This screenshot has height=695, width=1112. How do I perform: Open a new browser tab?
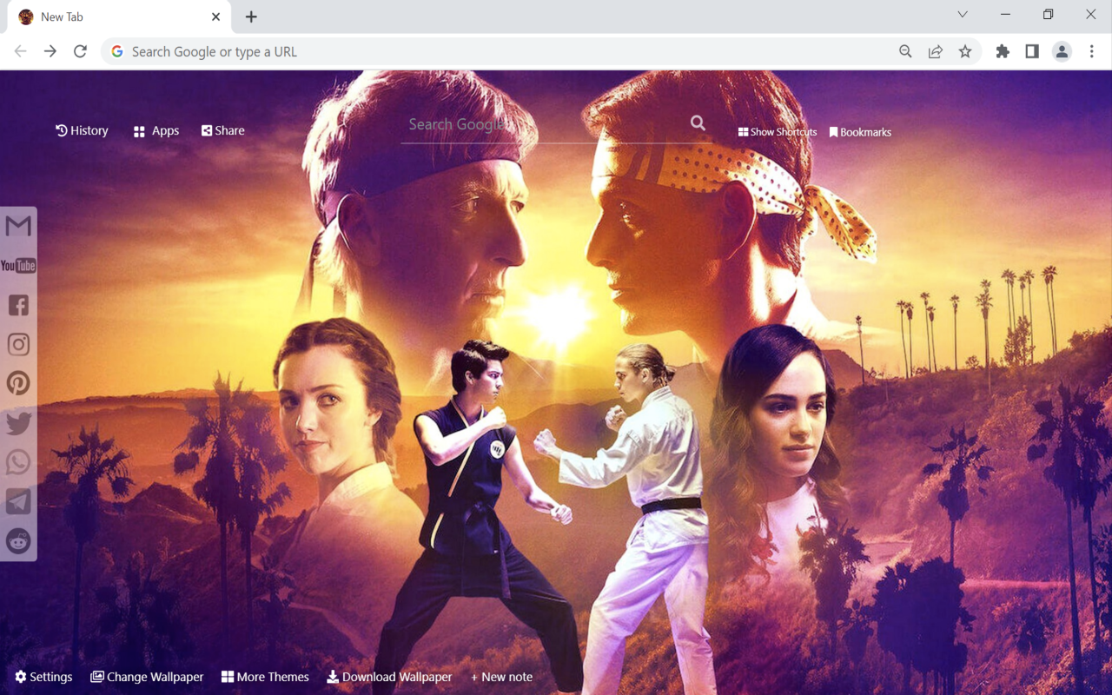click(251, 17)
